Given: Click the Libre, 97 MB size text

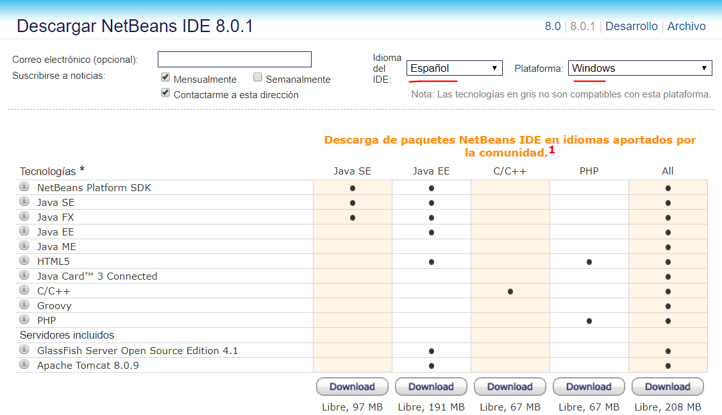Looking at the screenshot, I should 352,407.
